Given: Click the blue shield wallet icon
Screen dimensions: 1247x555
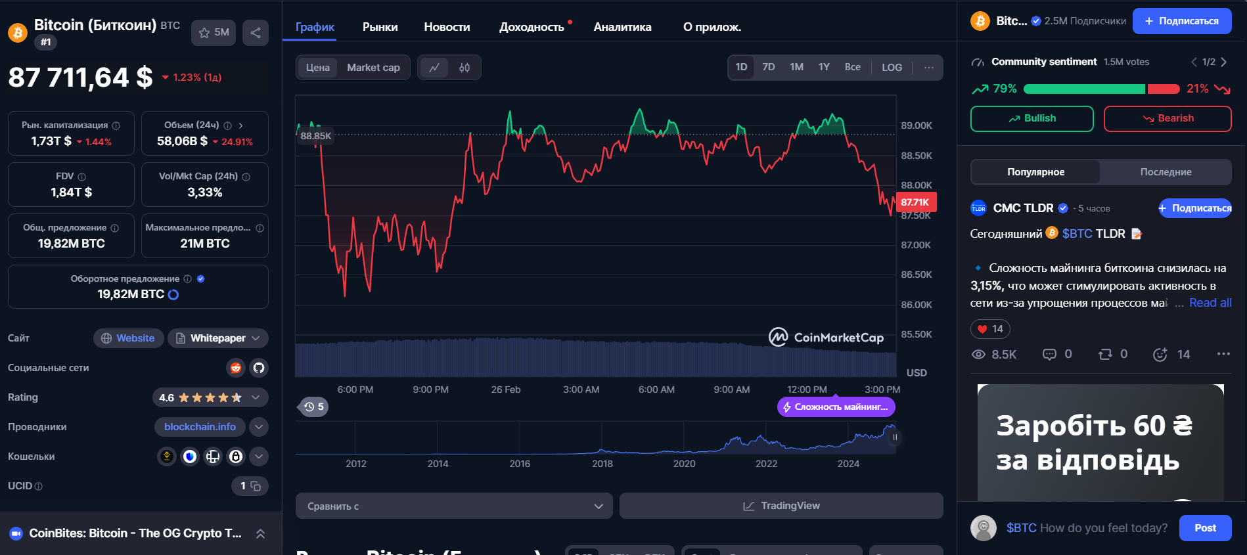Looking at the screenshot, I should 190,456.
